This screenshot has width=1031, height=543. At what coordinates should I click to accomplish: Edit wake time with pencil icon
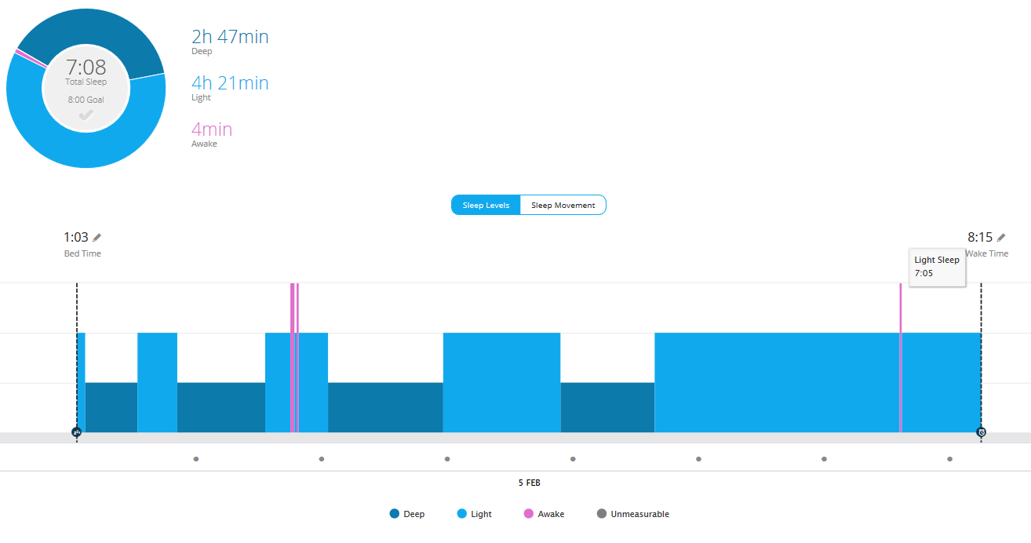click(1001, 237)
